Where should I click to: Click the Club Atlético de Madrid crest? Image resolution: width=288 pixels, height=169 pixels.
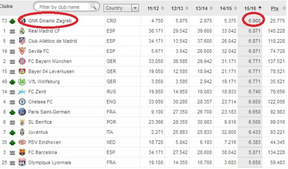coord(22,41)
